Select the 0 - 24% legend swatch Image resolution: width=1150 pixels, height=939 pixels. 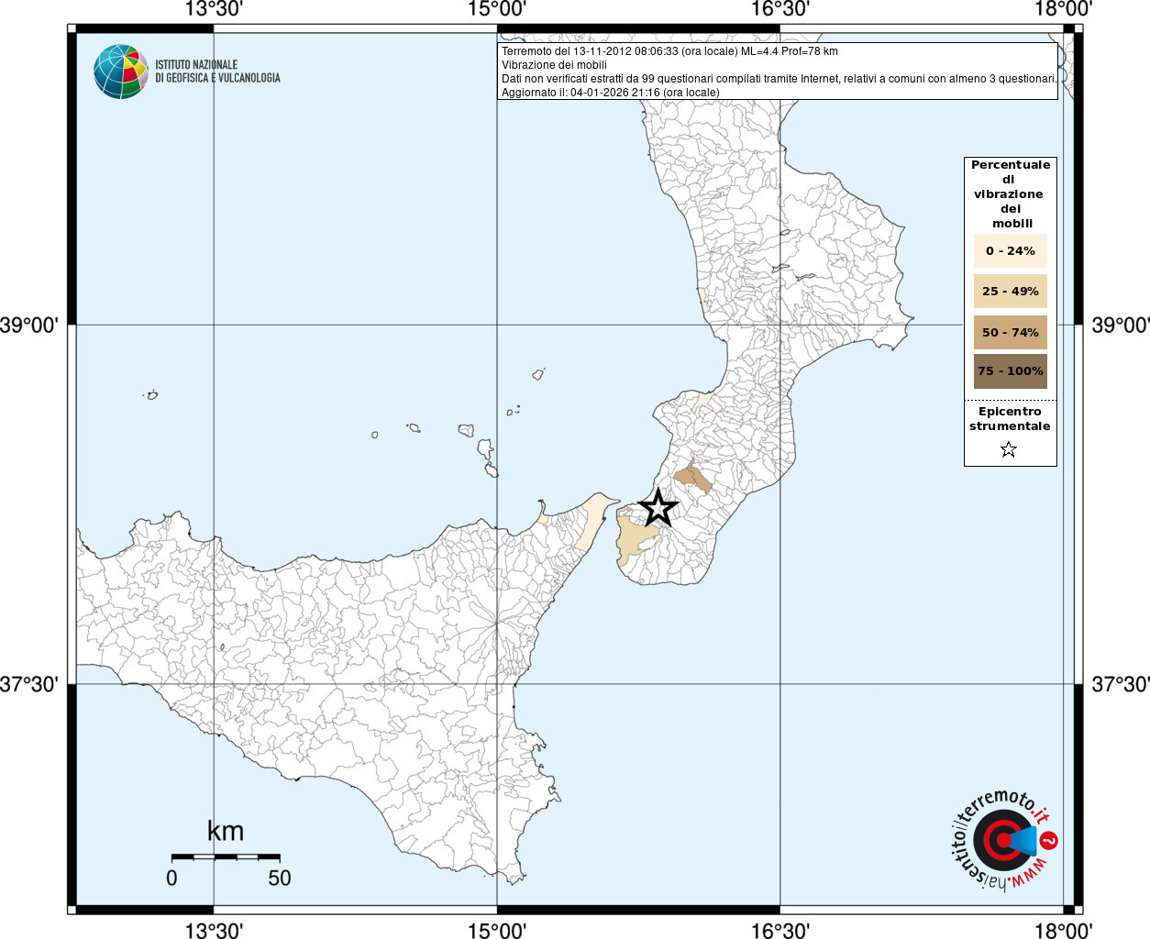[x=1011, y=250]
